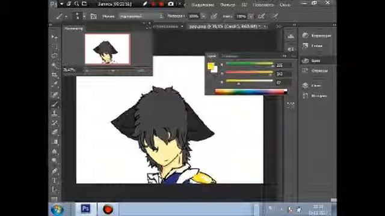Image resolution: width=385 pixels, height=216 pixels.
Task: Open the Цвет panel options menu
Action: (294, 56)
